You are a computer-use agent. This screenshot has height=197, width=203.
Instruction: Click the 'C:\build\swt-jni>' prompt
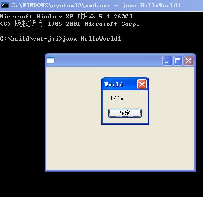click(x=31, y=39)
